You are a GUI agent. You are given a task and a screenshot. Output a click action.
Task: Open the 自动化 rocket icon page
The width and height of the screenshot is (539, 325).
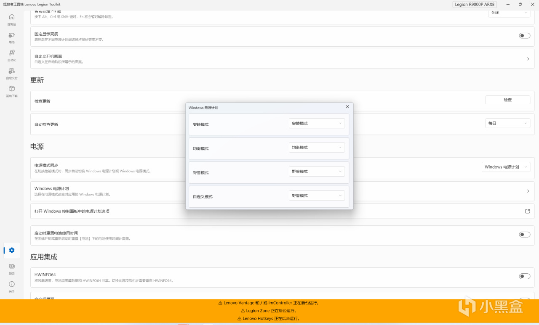tap(12, 55)
